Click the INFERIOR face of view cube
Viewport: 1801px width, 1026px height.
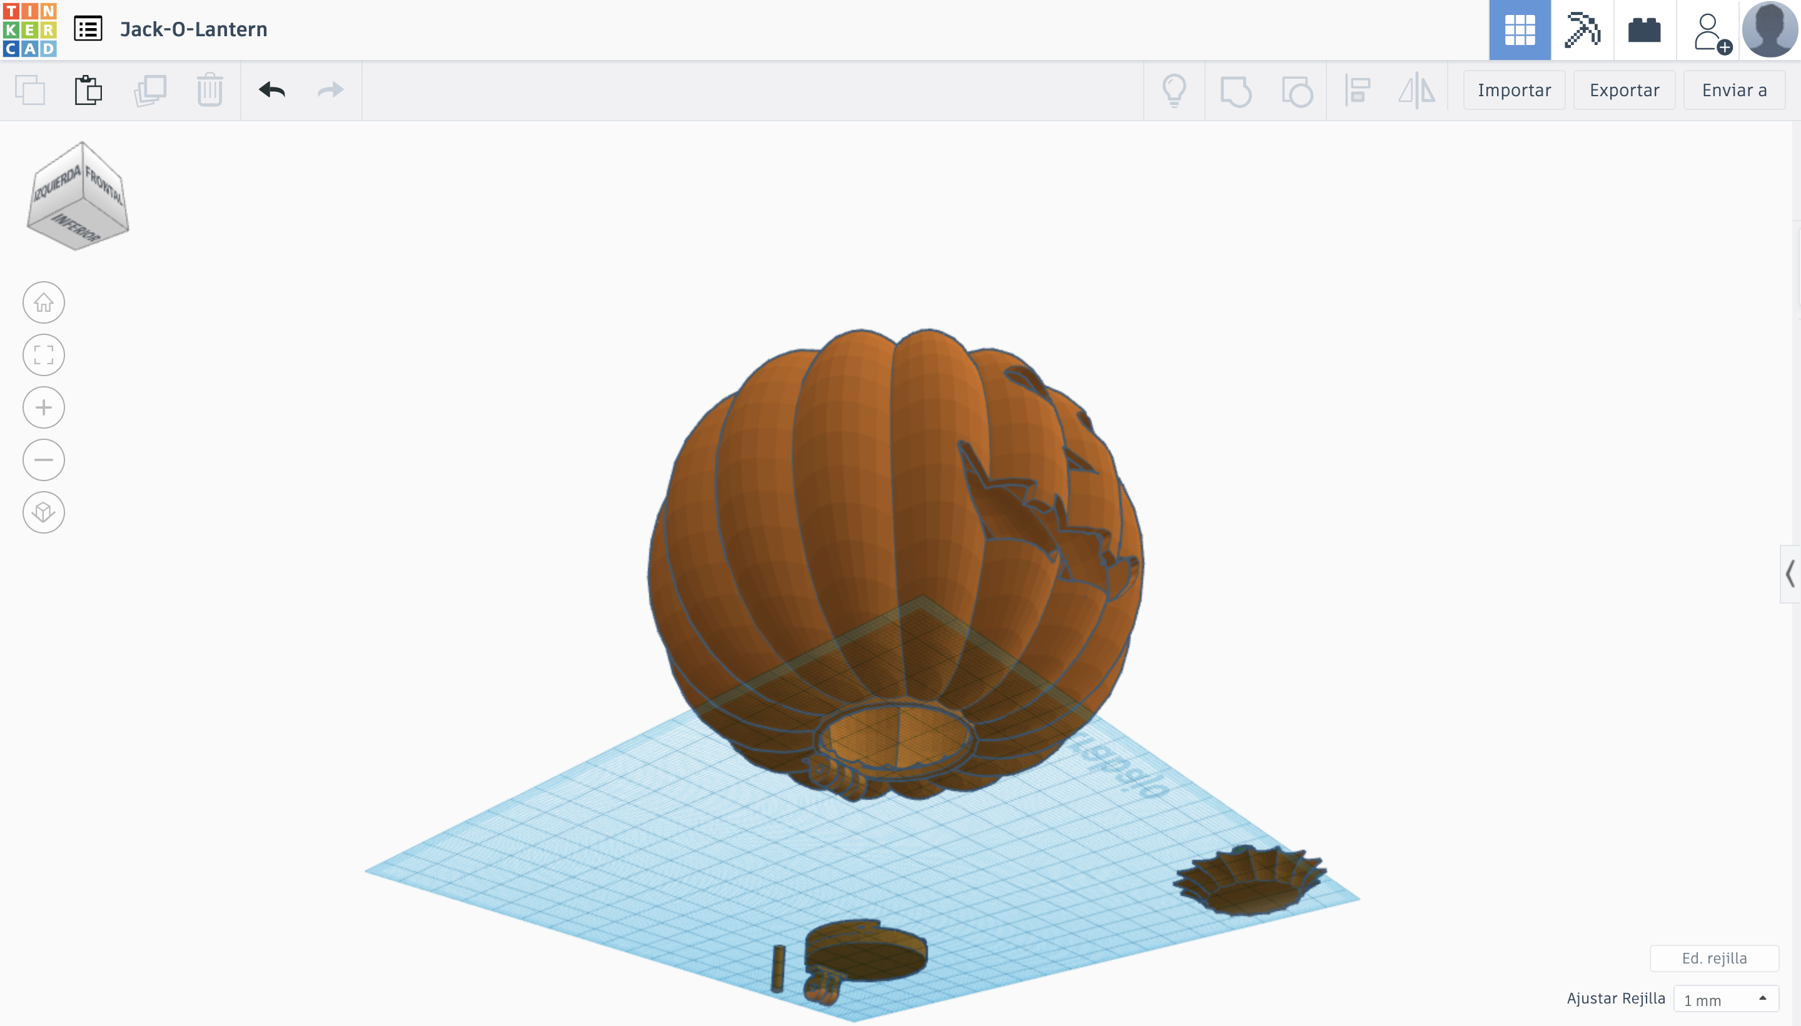(76, 227)
